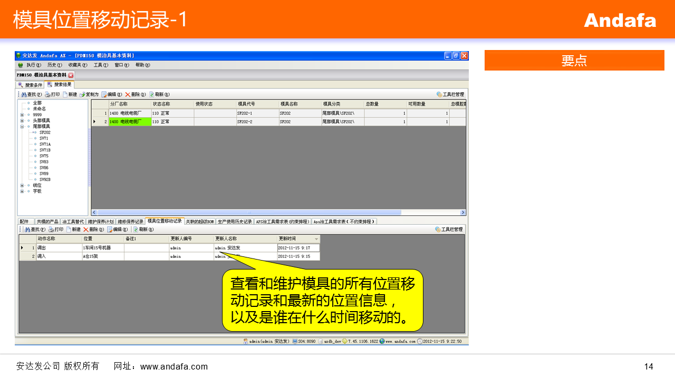Switch to the 维修保养记录 tab
This screenshot has height=379, width=675.
(130, 222)
